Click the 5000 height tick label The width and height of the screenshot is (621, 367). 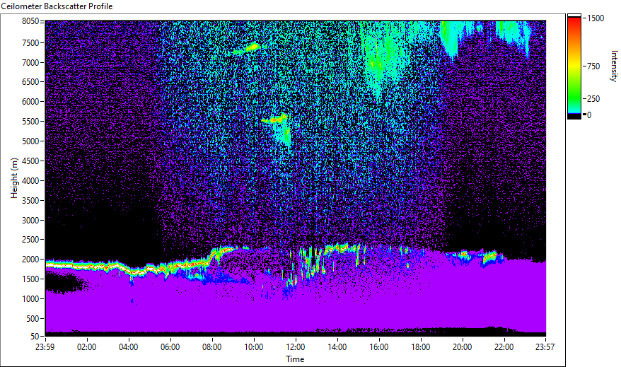30,141
